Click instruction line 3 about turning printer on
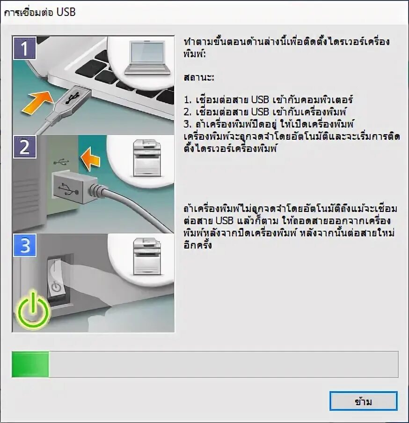Viewport: 409px width, 423px height. (269, 124)
